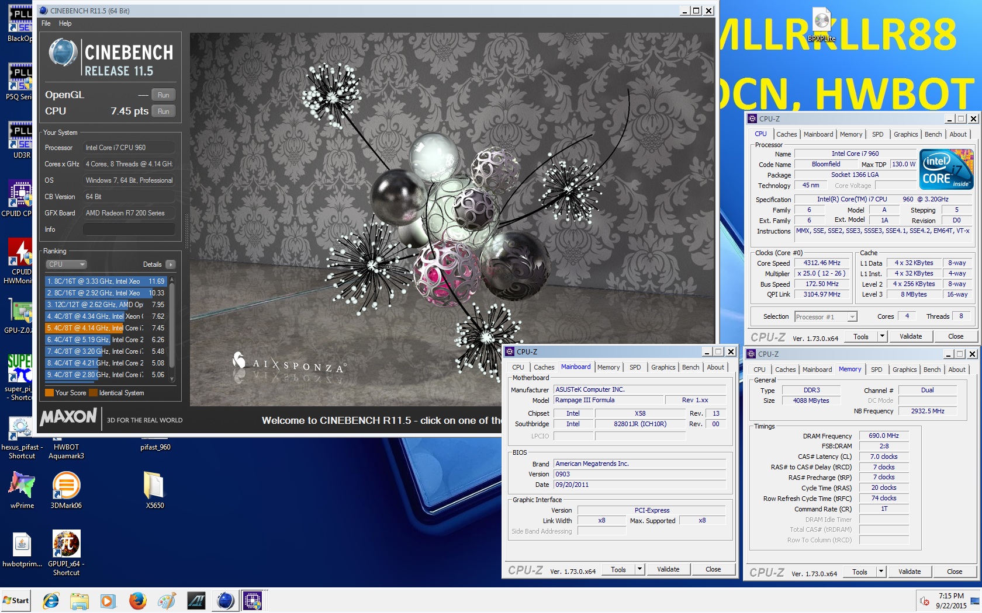
Task: Launch Windows Media Player from the taskbar
Action: (108, 600)
